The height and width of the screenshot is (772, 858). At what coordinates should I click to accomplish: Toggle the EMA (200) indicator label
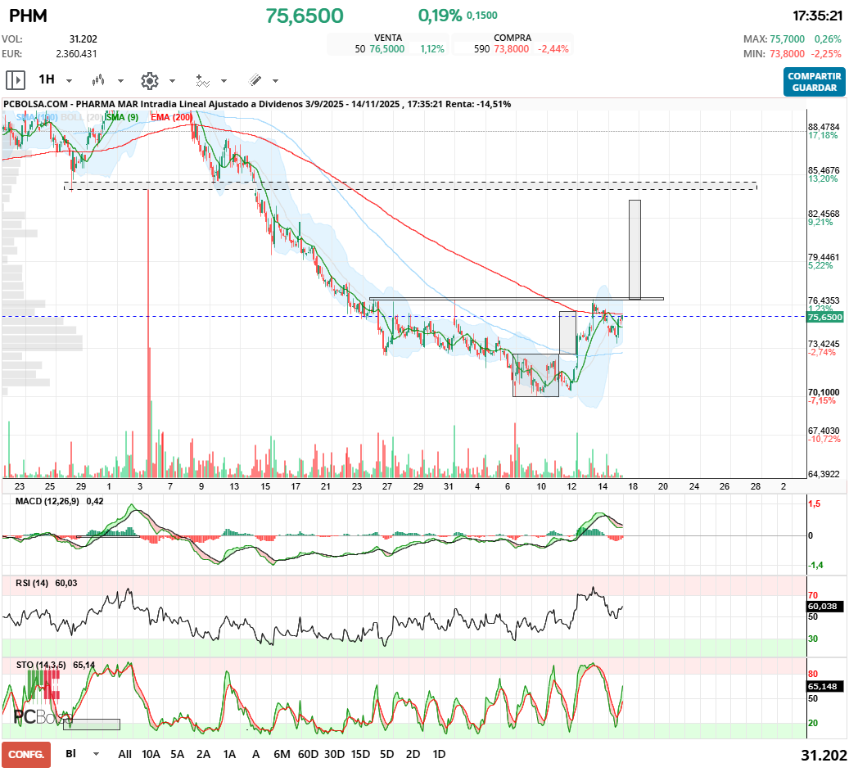(172, 118)
